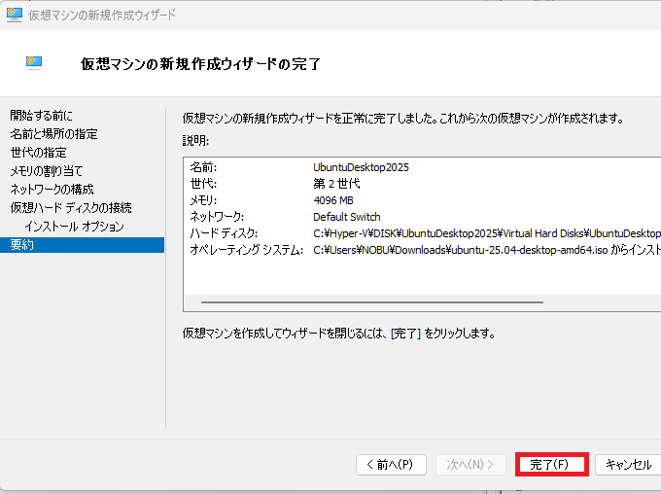Screen dimensions: 661x494
Task: Click the horizontal scrollbar in summary box
Action: pyautogui.click(x=372, y=302)
